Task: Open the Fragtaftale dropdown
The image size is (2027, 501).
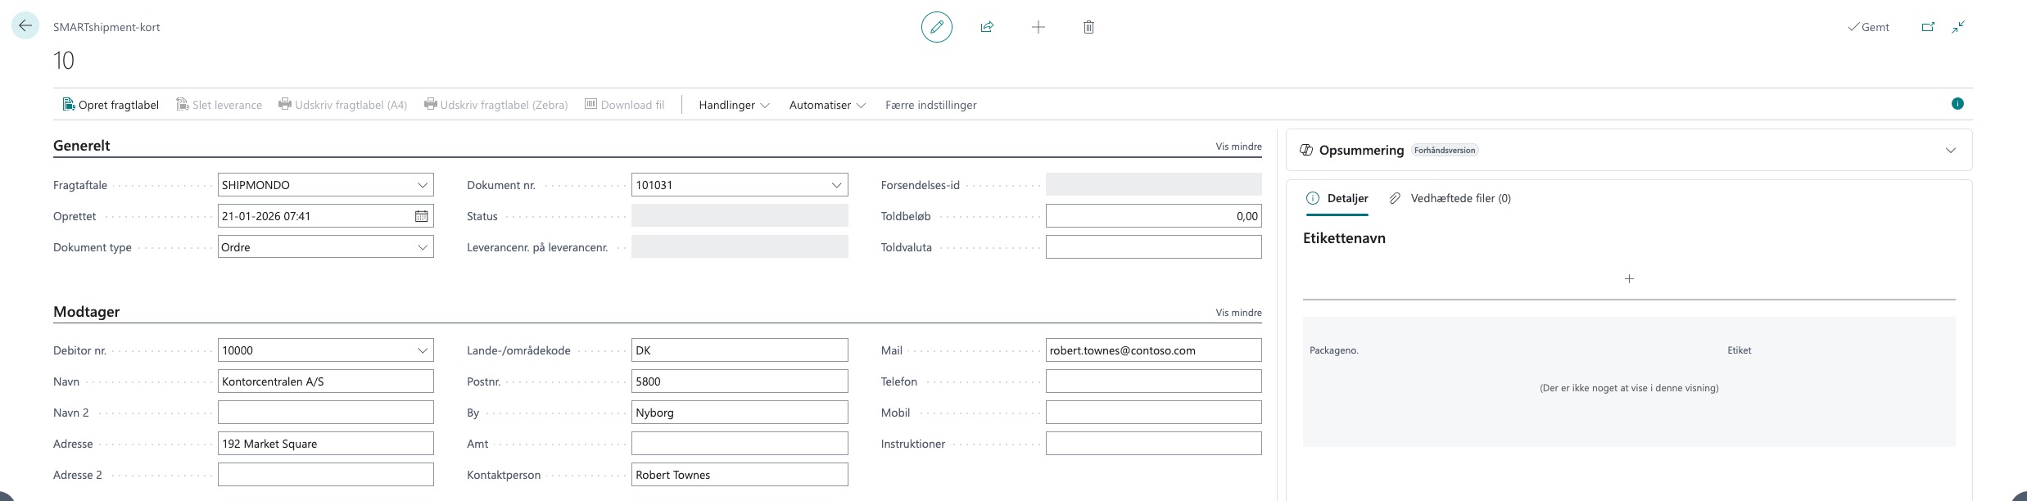Action: pyautogui.click(x=423, y=185)
